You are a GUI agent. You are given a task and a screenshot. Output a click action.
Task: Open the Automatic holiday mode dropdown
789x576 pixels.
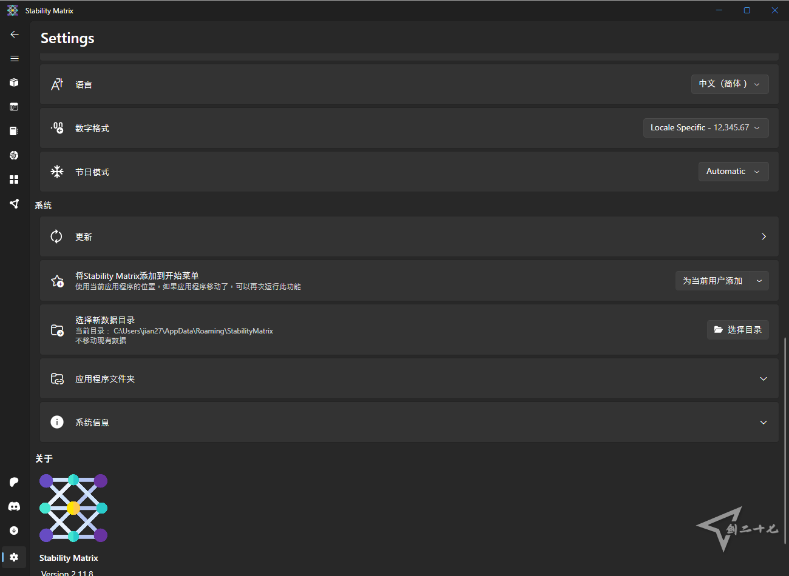click(733, 172)
